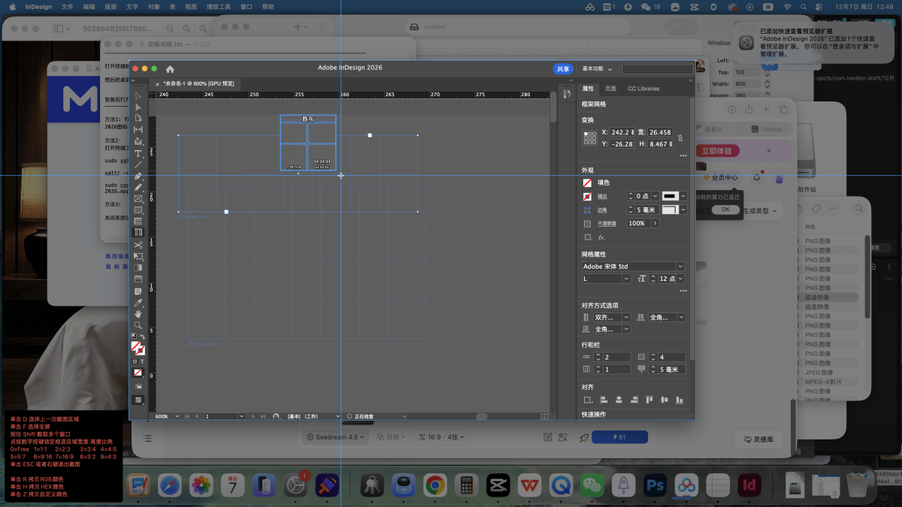Click the reference point locator grid
Screen dimensions: 902x507
click(589, 138)
